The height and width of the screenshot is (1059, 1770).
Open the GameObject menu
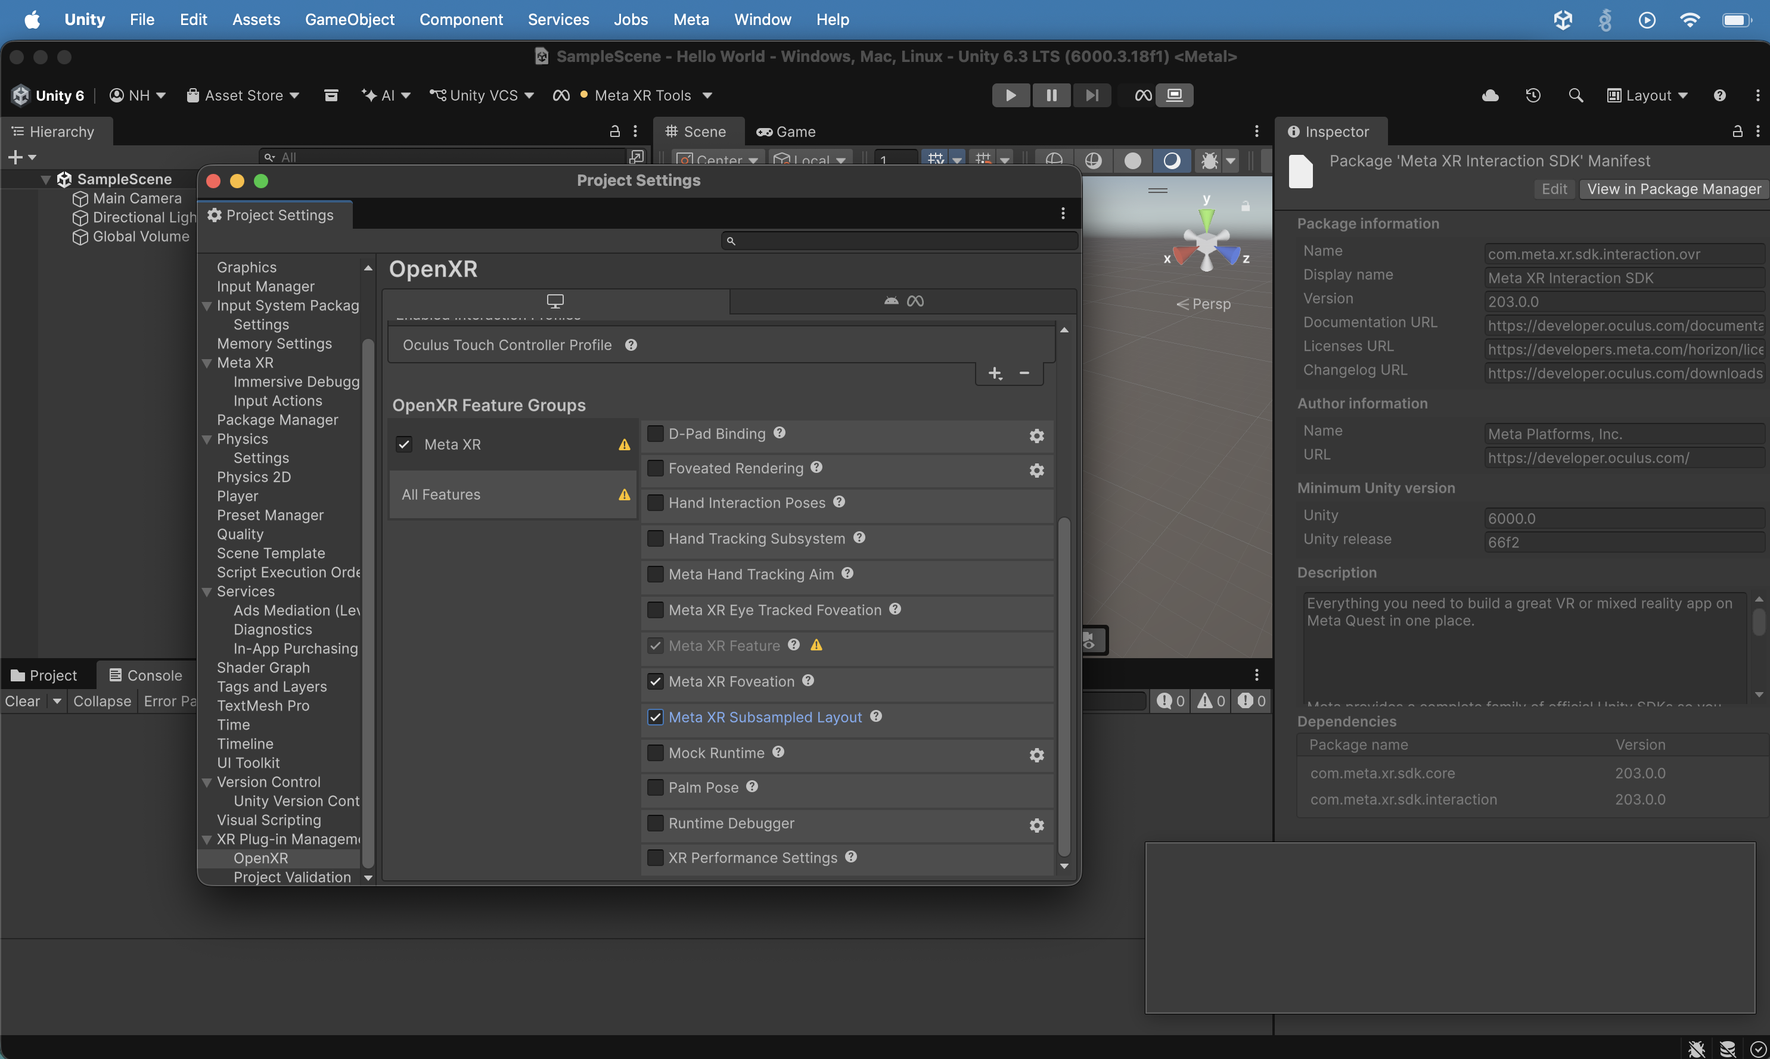pos(349,19)
